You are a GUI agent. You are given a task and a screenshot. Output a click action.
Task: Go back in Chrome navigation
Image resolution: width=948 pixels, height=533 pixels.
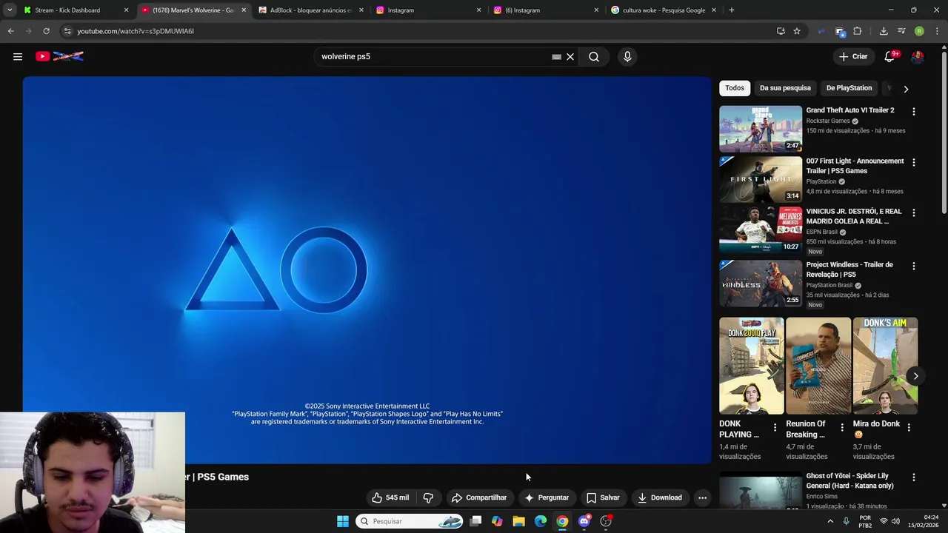tap(10, 31)
